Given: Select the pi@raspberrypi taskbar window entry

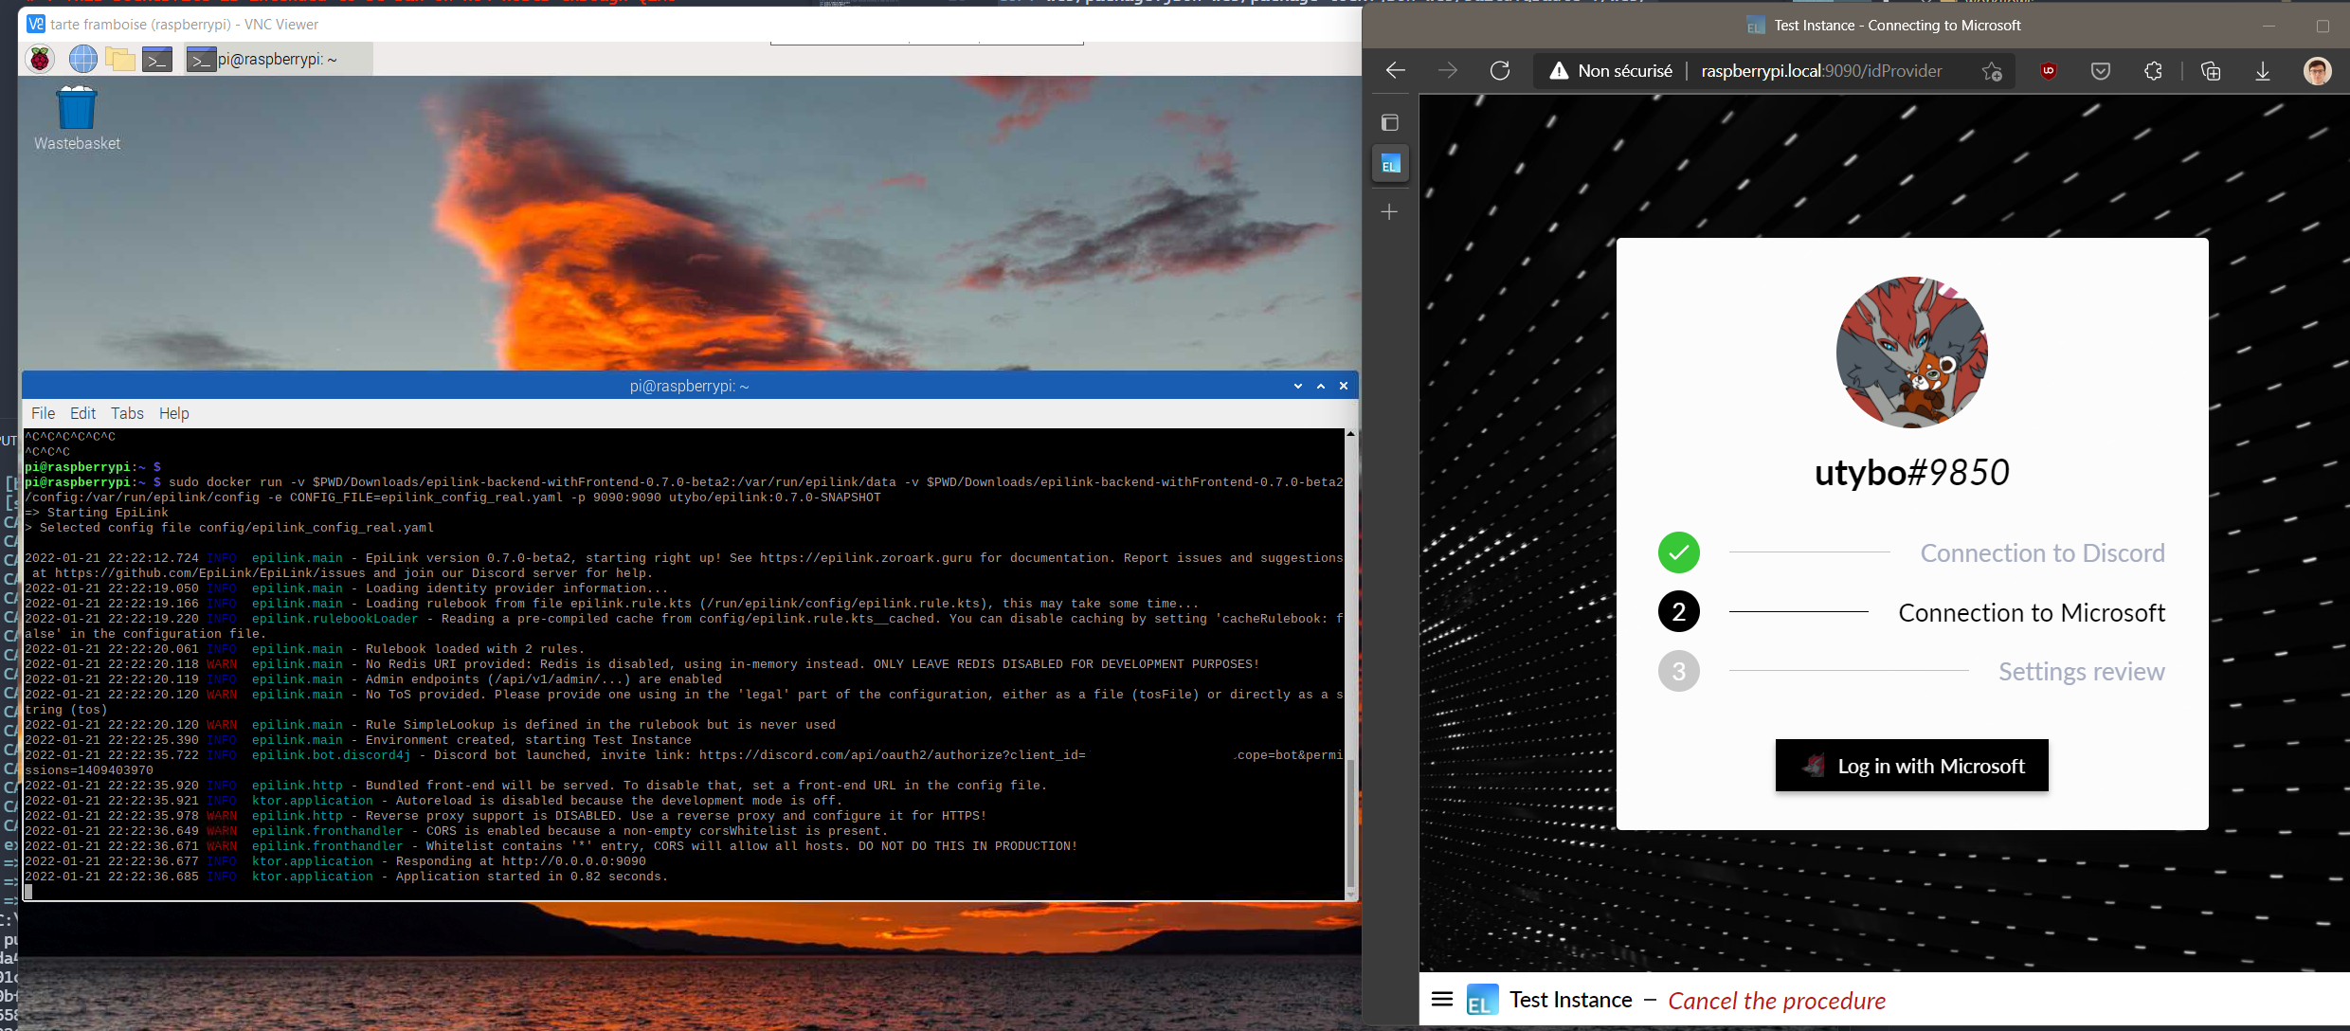Looking at the screenshot, I should [x=278, y=59].
